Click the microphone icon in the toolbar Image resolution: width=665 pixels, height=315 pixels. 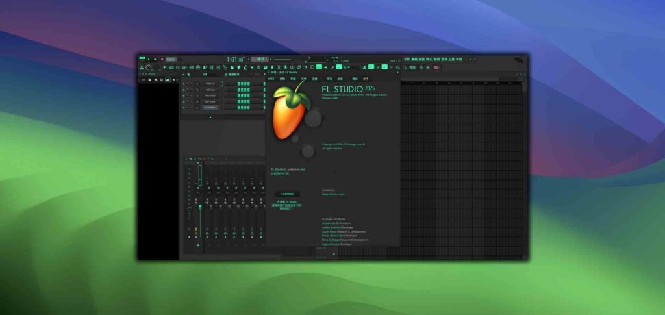[x=285, y=68]
